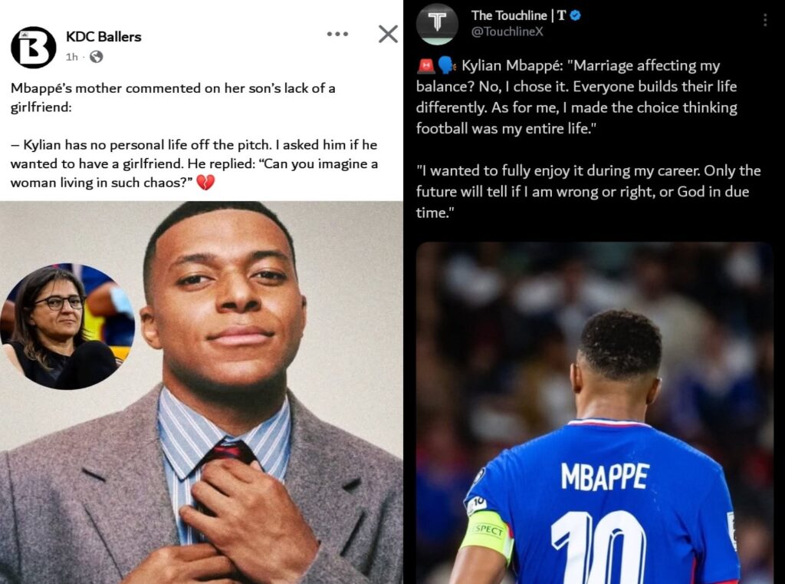Screen dimensions: 785x584
Task: Close the KDC Ballers post with X
Action: (x=388, y=34)
